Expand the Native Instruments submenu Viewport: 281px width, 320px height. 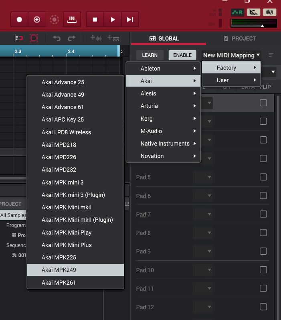163,144
